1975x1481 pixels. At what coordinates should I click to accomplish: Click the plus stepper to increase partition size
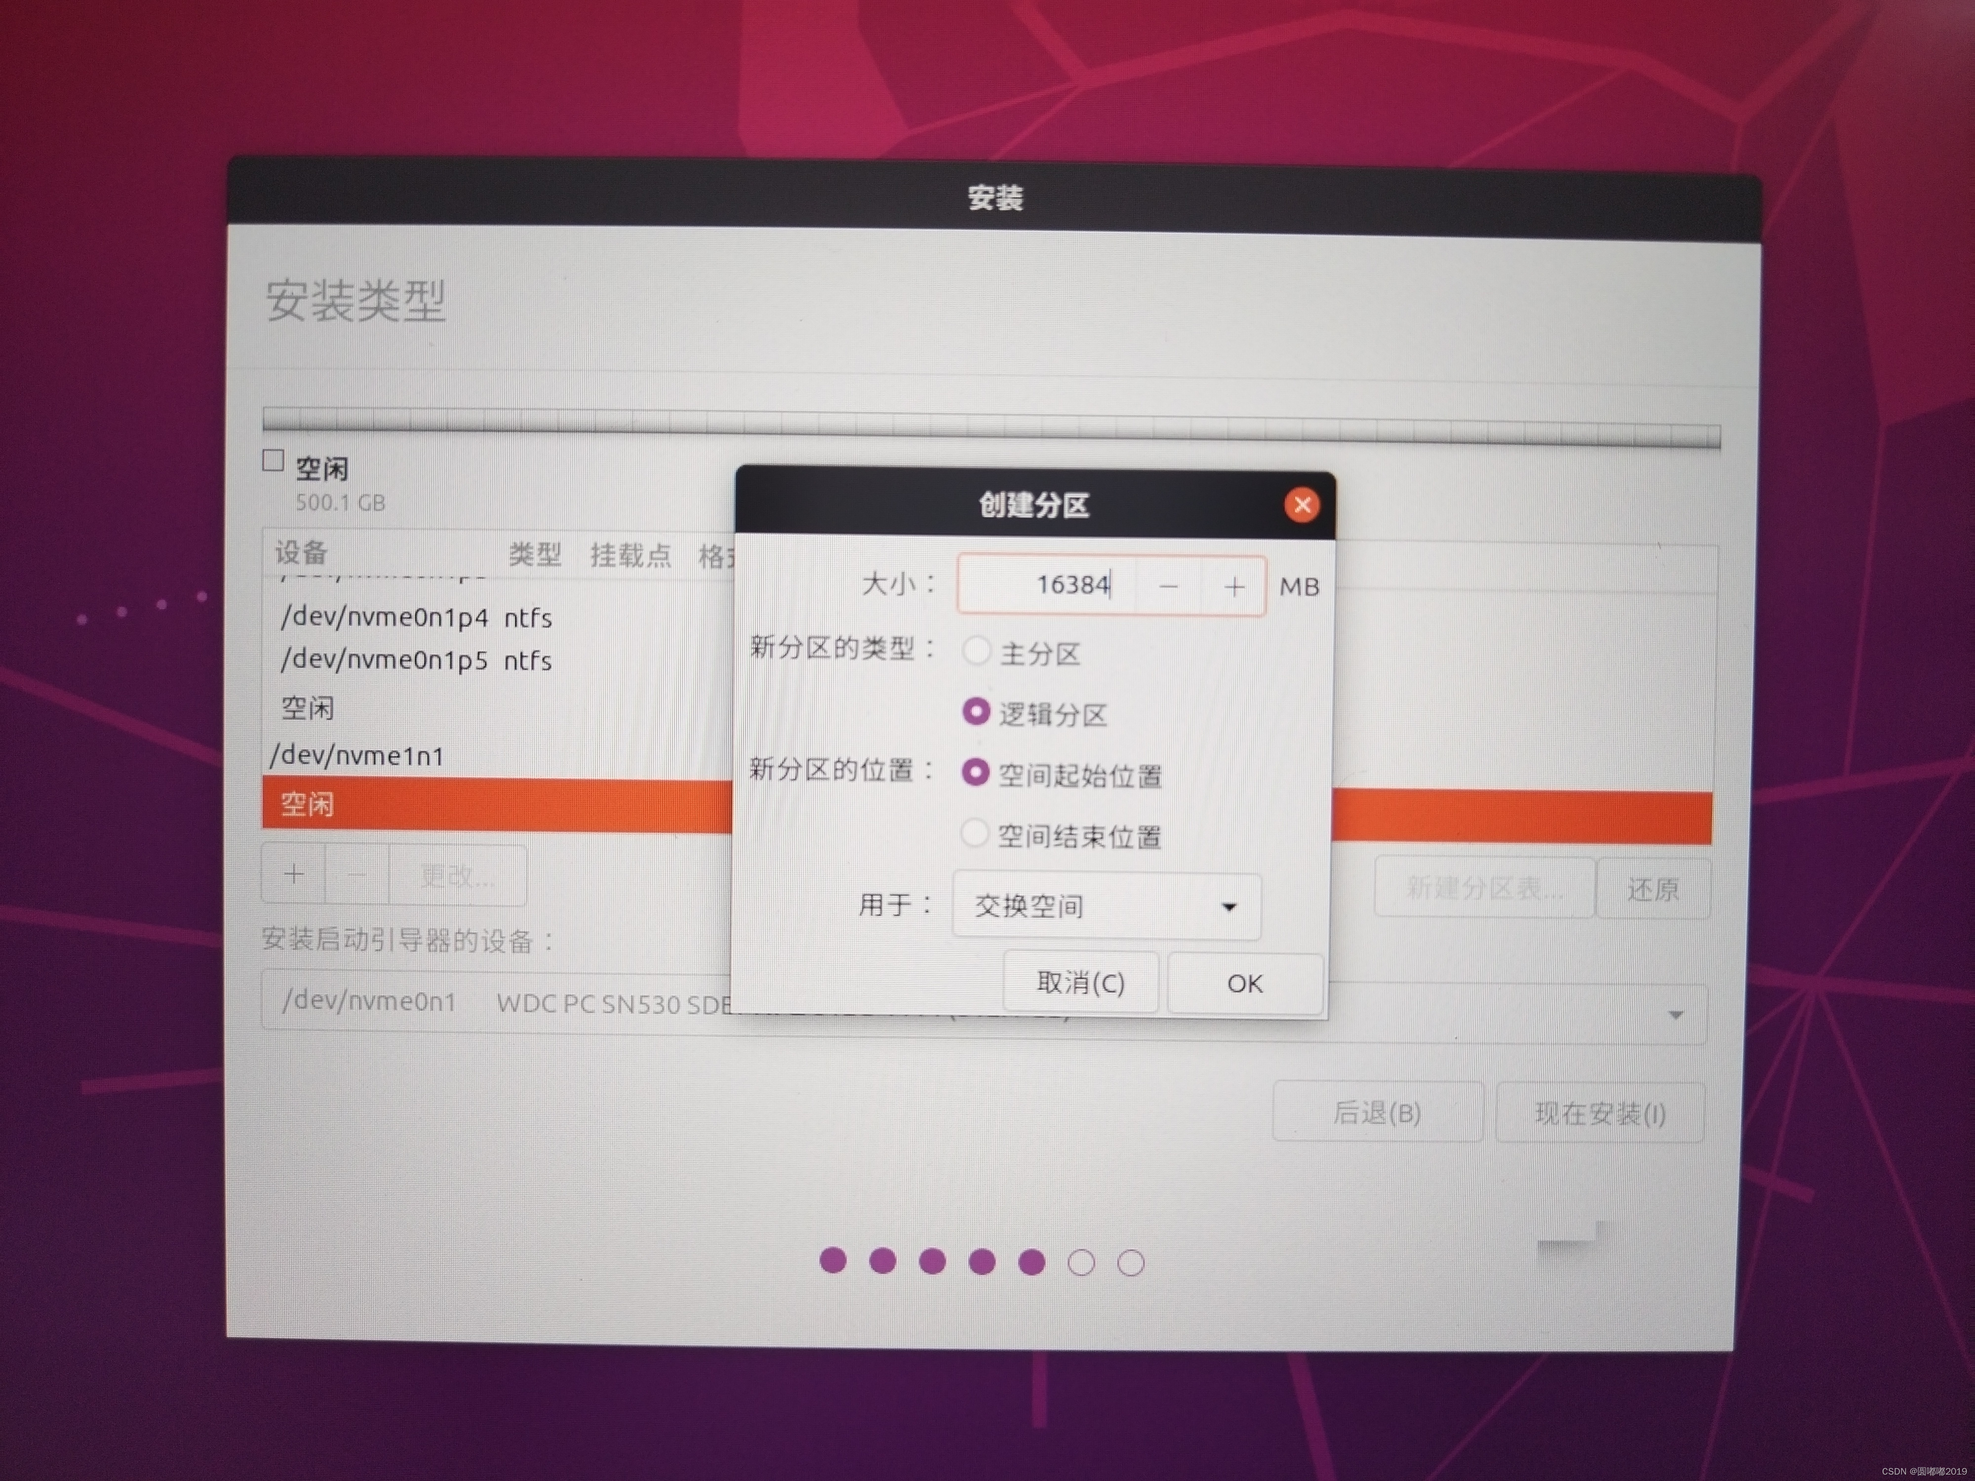point(1234,587)
